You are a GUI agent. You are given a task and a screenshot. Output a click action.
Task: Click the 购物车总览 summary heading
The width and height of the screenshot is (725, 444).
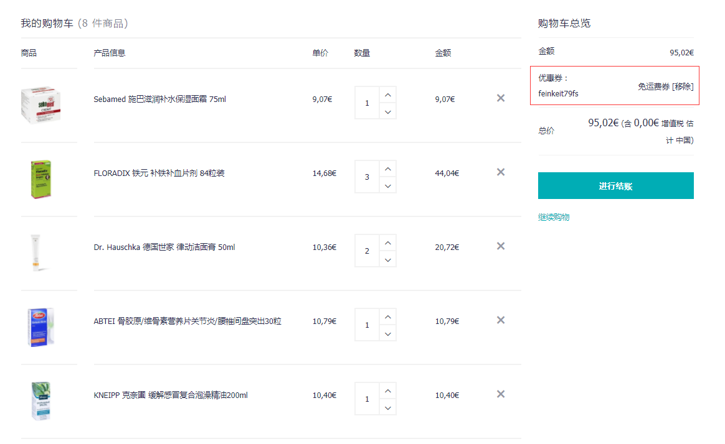click(564, 24)
